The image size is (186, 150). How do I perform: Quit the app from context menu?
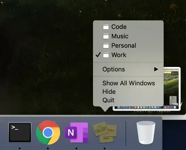click(x=128, y=100)
